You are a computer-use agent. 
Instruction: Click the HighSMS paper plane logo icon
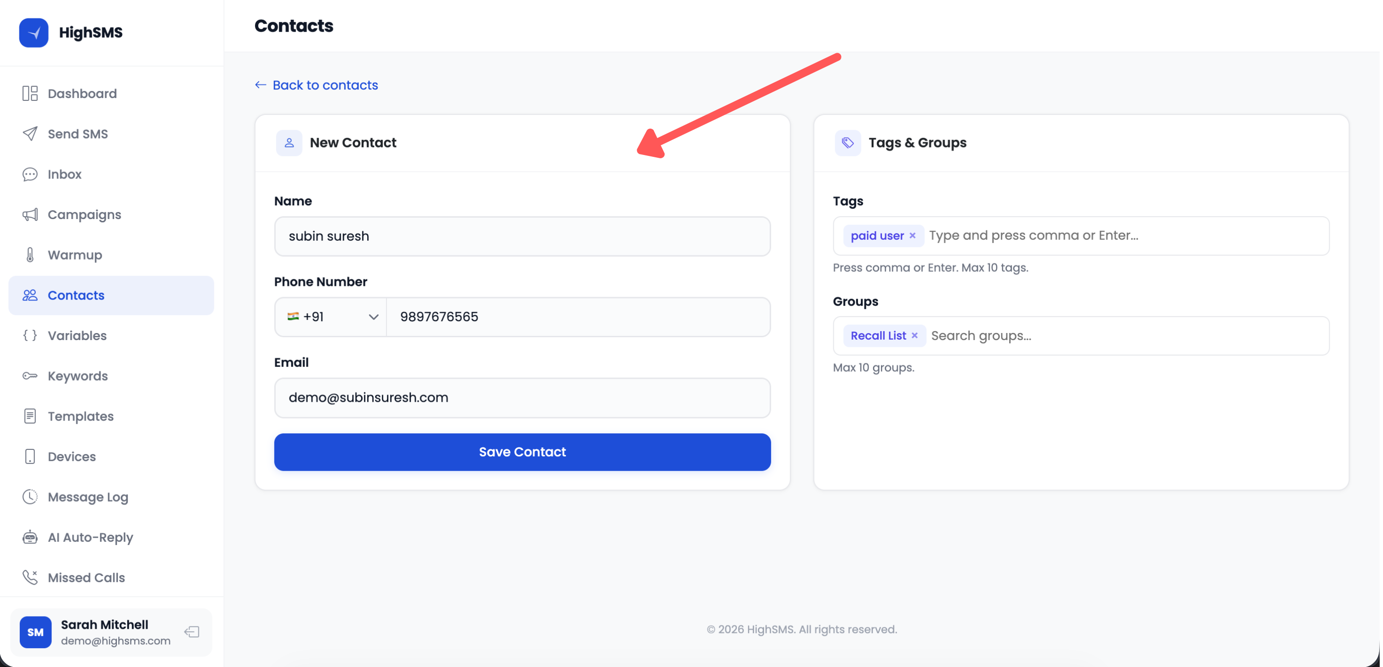point(33,32)
